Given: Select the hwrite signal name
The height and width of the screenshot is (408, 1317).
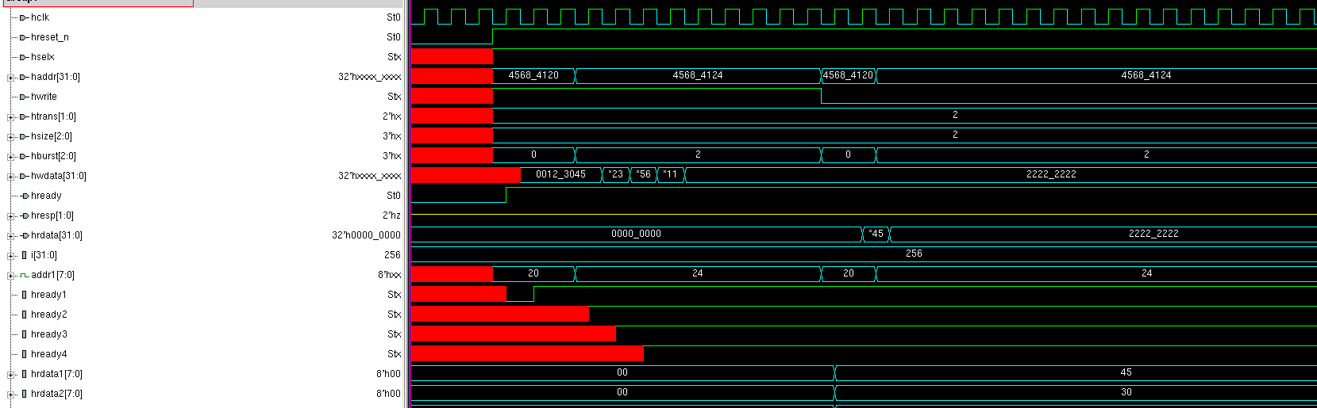Looking at the screenshot, I should (x=44, y=97).
